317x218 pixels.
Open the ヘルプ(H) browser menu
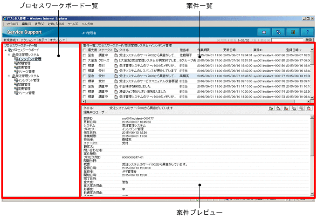pos(87,24)
